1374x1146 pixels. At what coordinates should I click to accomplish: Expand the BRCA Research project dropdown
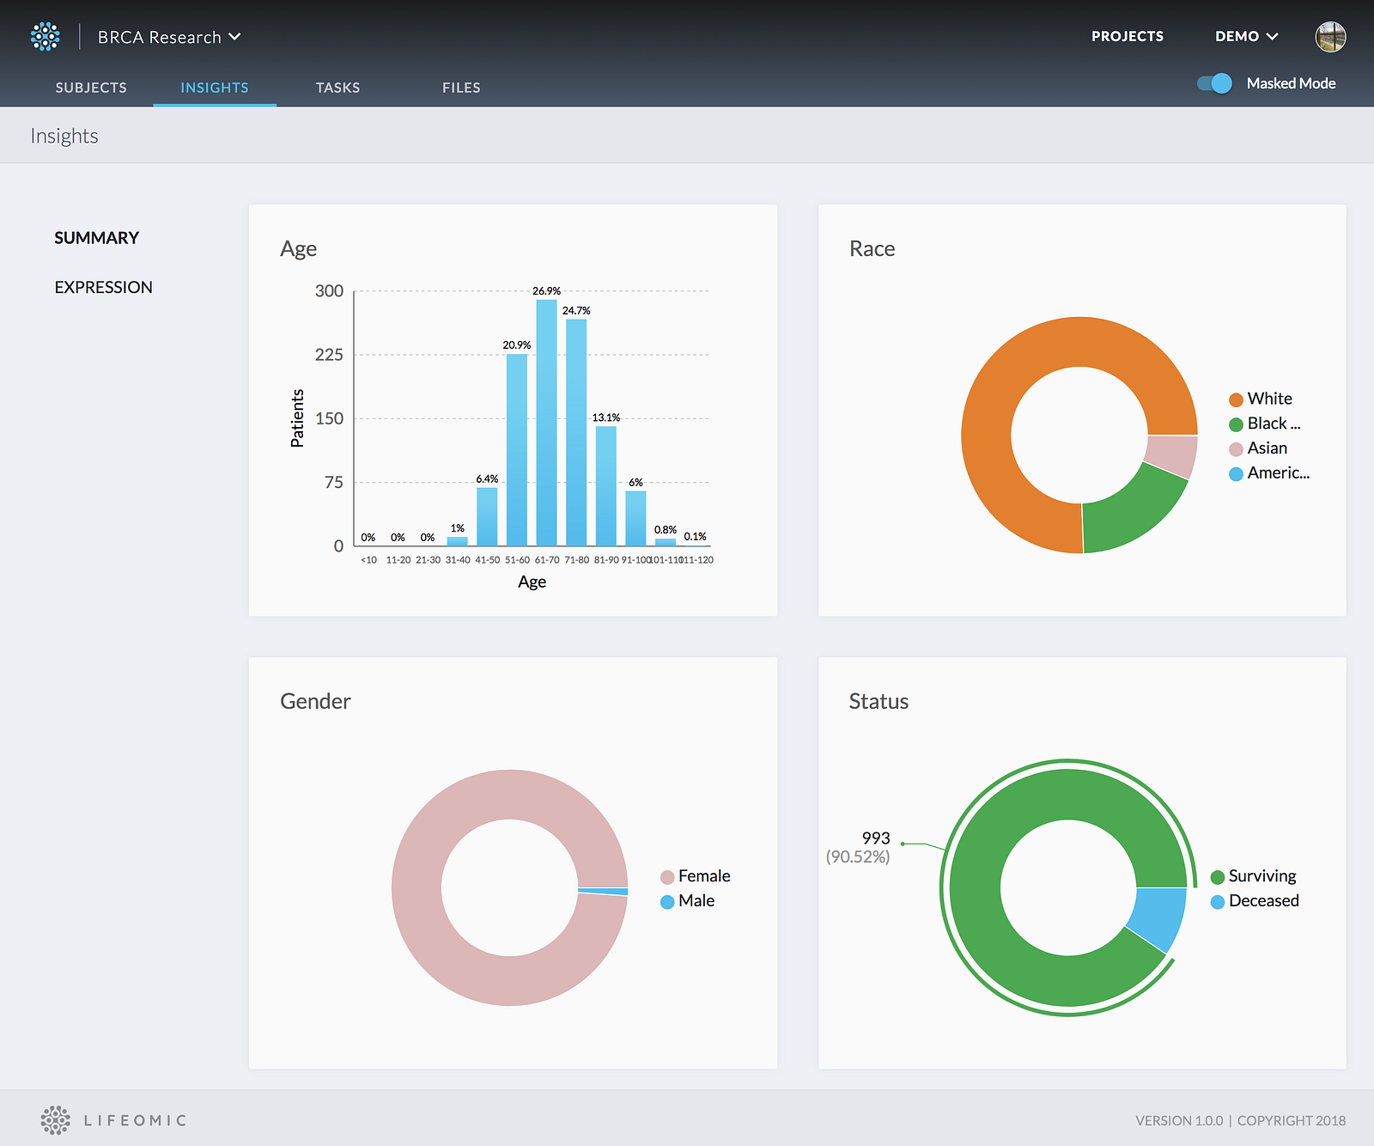[169, 37]
